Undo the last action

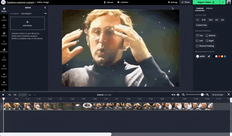(30, 95)
